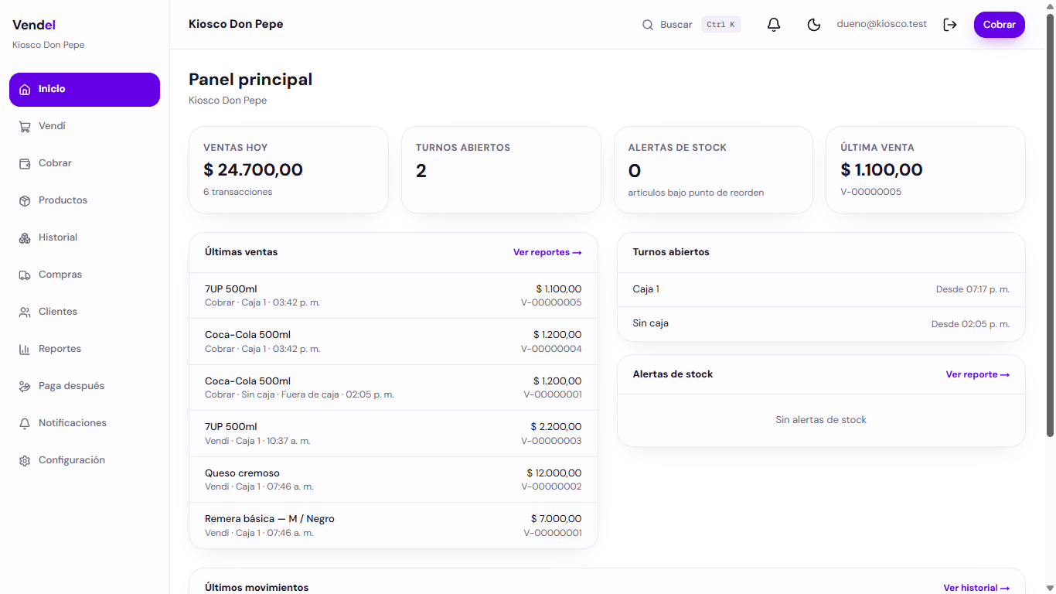
Task: Click the home icon beside Inicio
Action: (25, 89)
